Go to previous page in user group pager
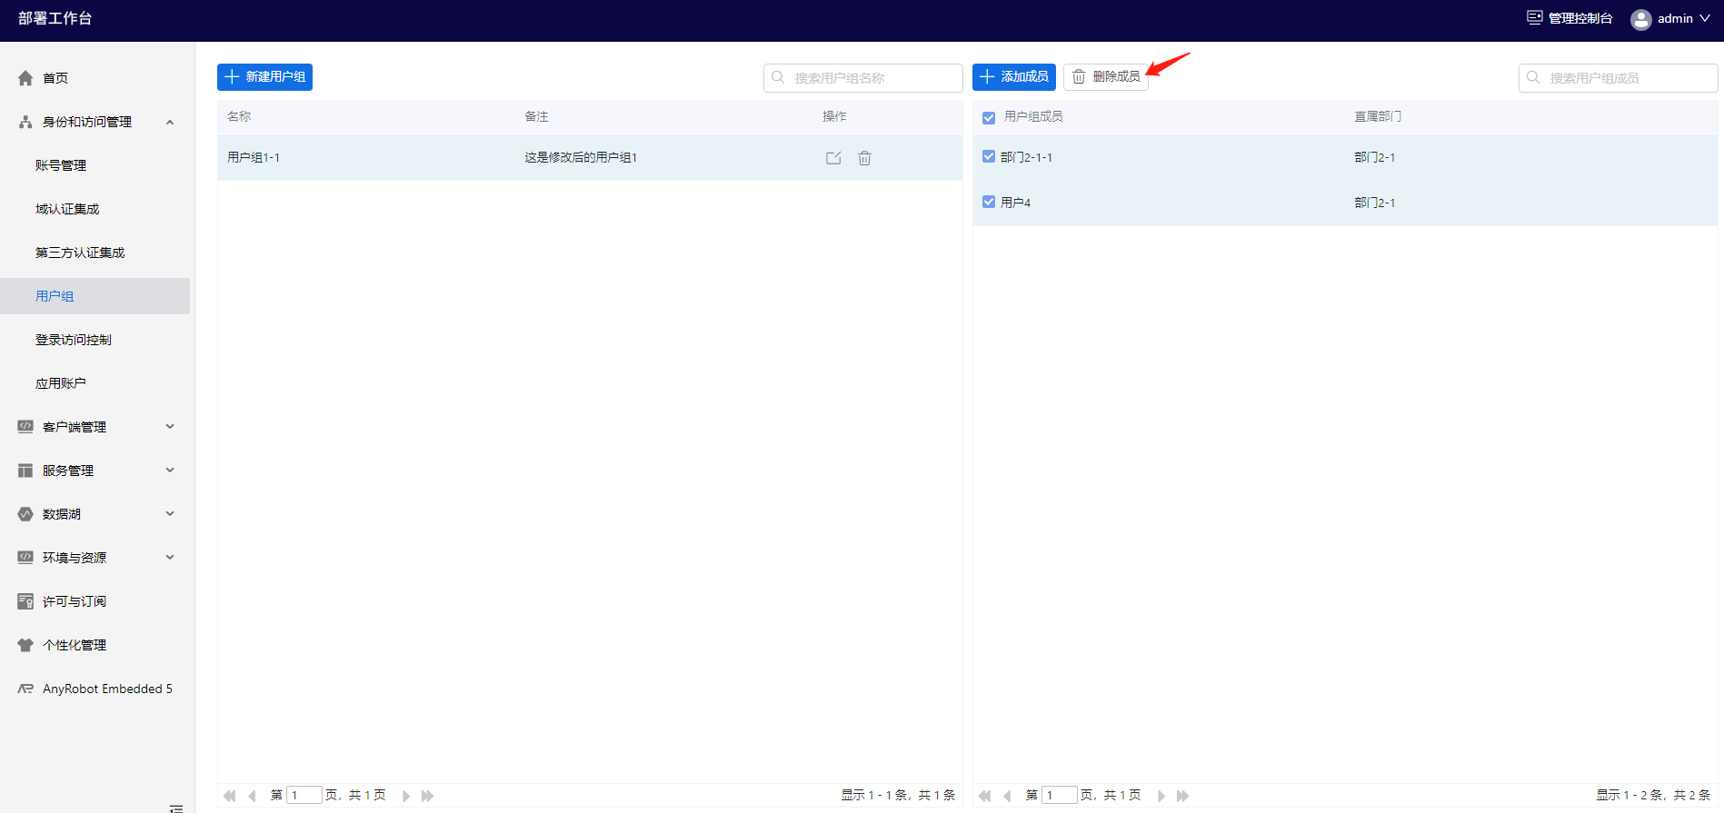This screenshot has width=1724, height=813. click(x=252, y=796)
